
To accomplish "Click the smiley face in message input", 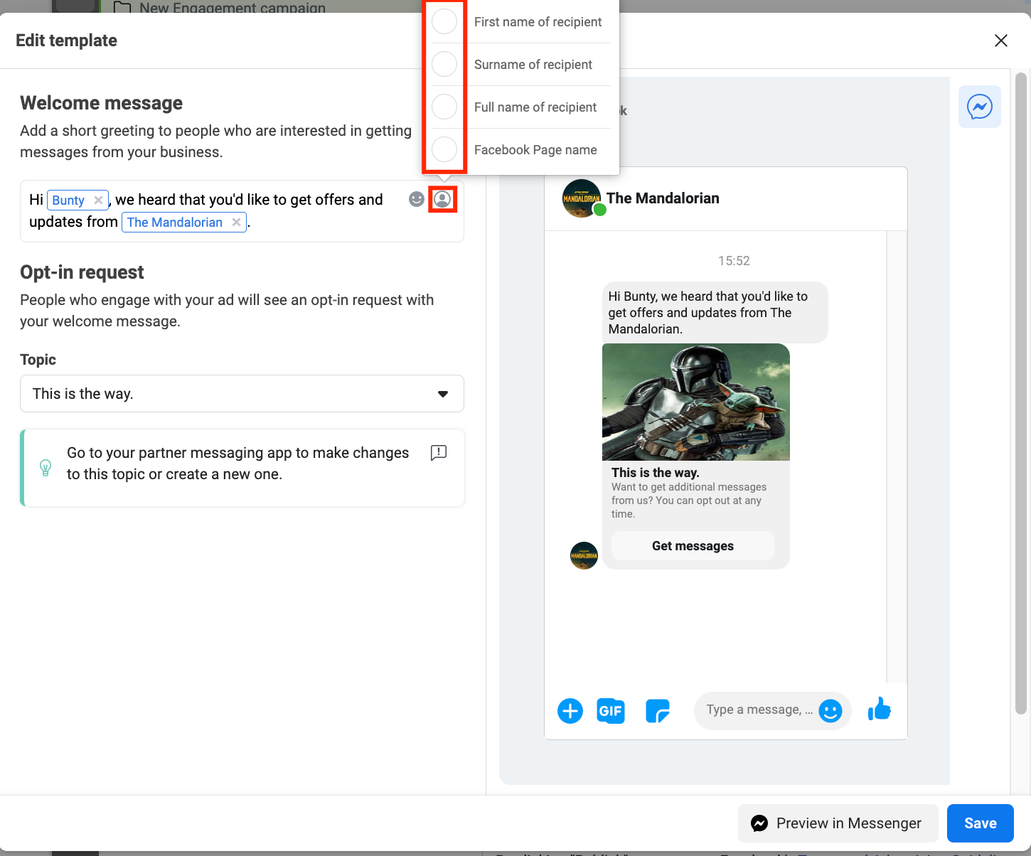I will tap(830, 710).
